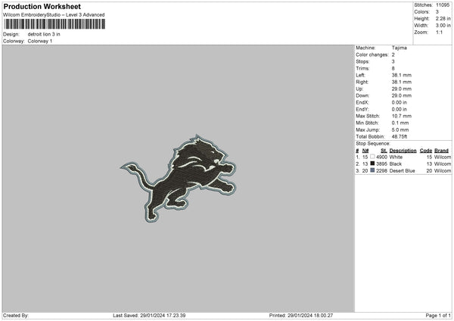Click the embroidered lion design preview

click(x=179, y=178)
